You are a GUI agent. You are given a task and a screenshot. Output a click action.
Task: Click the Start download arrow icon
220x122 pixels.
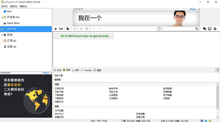coord(81,29)
